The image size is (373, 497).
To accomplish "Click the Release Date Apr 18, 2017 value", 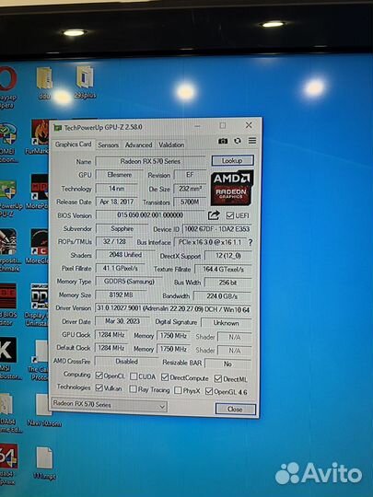I will coord(117,202).
